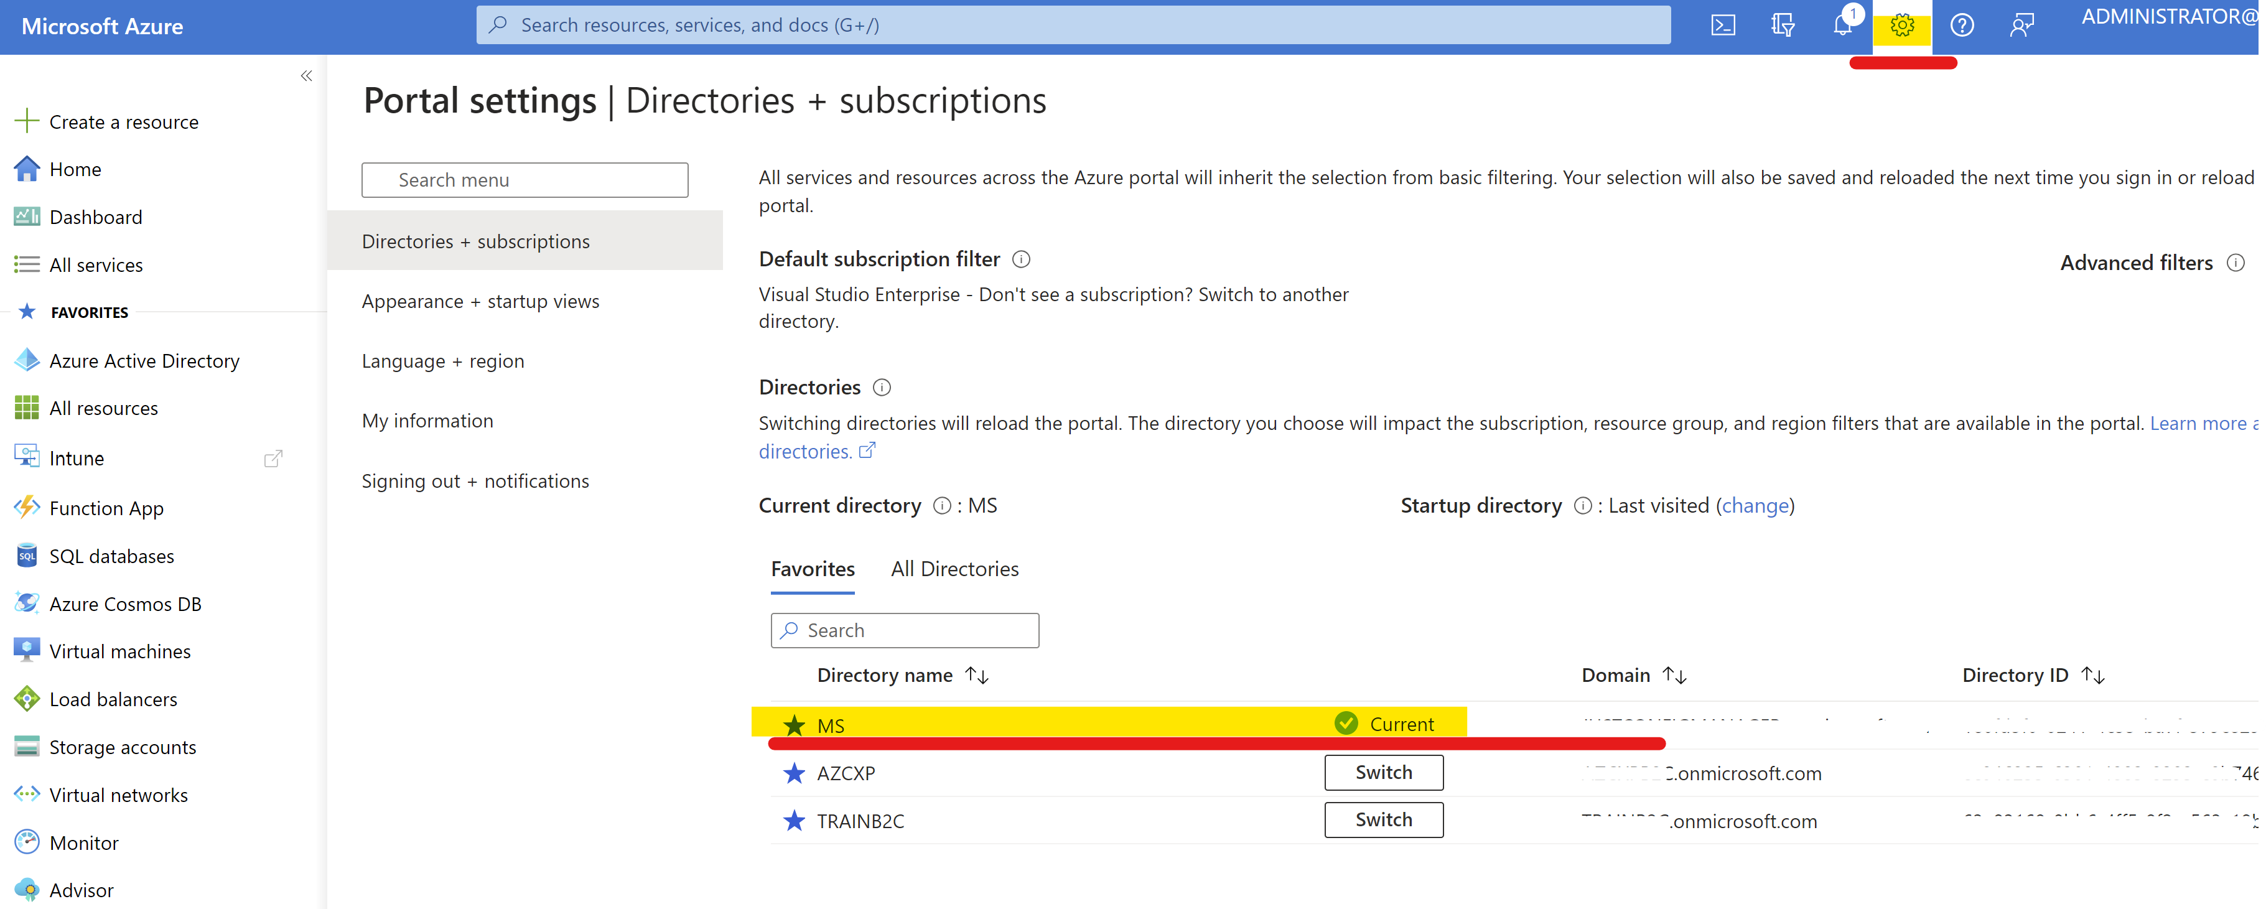This screenshot has width=2266, height=909.
Task: Open Monitor favorite
Action: 83,843
